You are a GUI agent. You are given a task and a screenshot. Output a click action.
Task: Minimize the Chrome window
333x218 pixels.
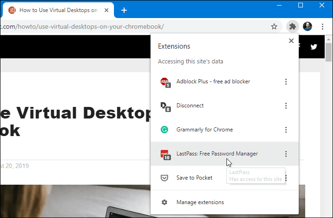279,5
